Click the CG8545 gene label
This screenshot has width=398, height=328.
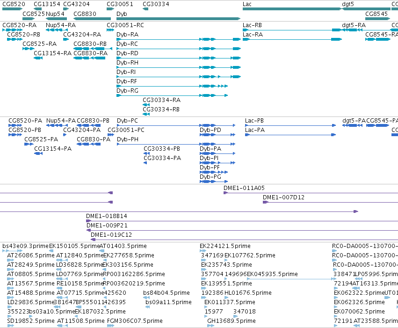coord(376,14)
